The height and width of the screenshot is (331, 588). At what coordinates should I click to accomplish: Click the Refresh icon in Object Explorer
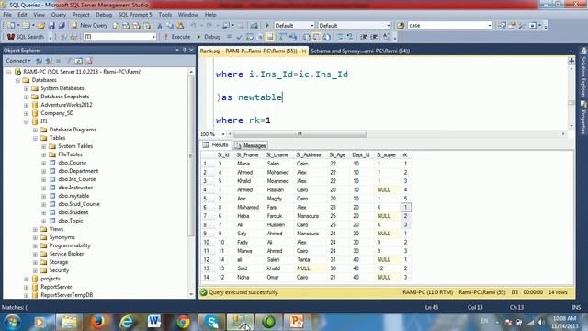(78, 61)
